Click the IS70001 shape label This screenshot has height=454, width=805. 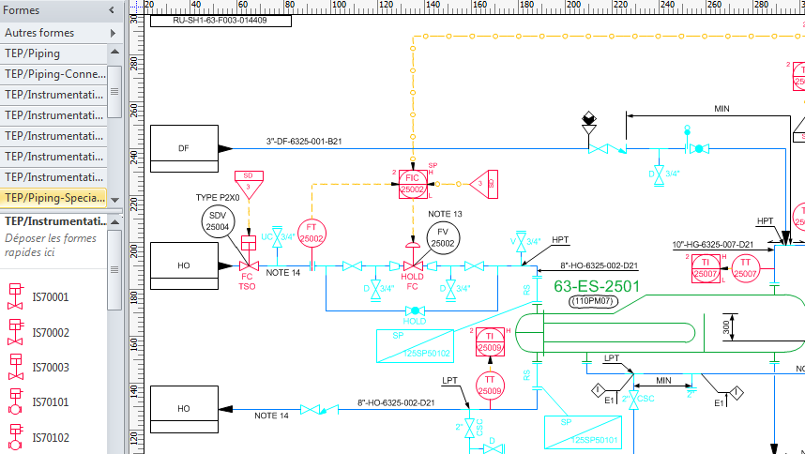tap(51, 297)
